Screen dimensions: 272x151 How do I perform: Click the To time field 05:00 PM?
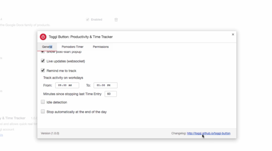[x=105, y=85]
